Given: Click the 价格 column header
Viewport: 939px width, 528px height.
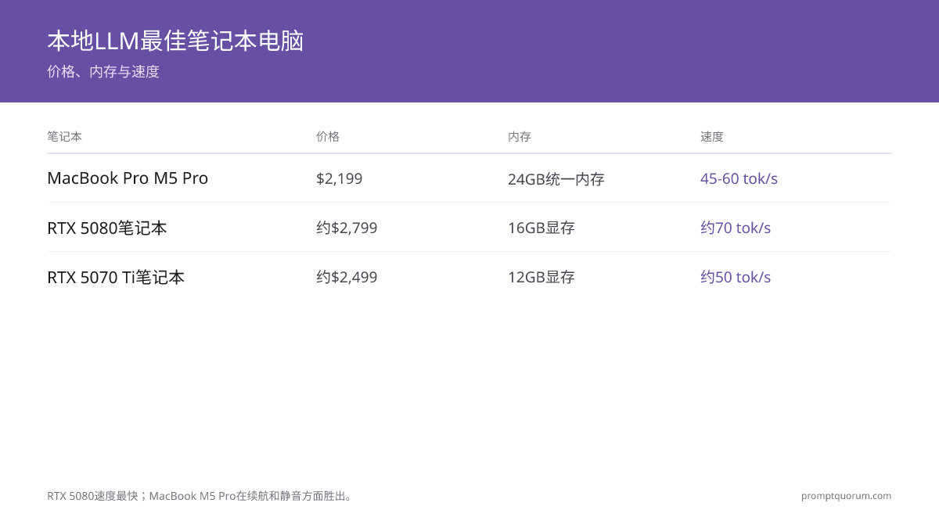Looking at the screenshot, I should click(328, 136).
